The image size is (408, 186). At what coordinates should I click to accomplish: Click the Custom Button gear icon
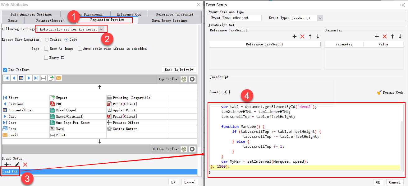point(109,128)
